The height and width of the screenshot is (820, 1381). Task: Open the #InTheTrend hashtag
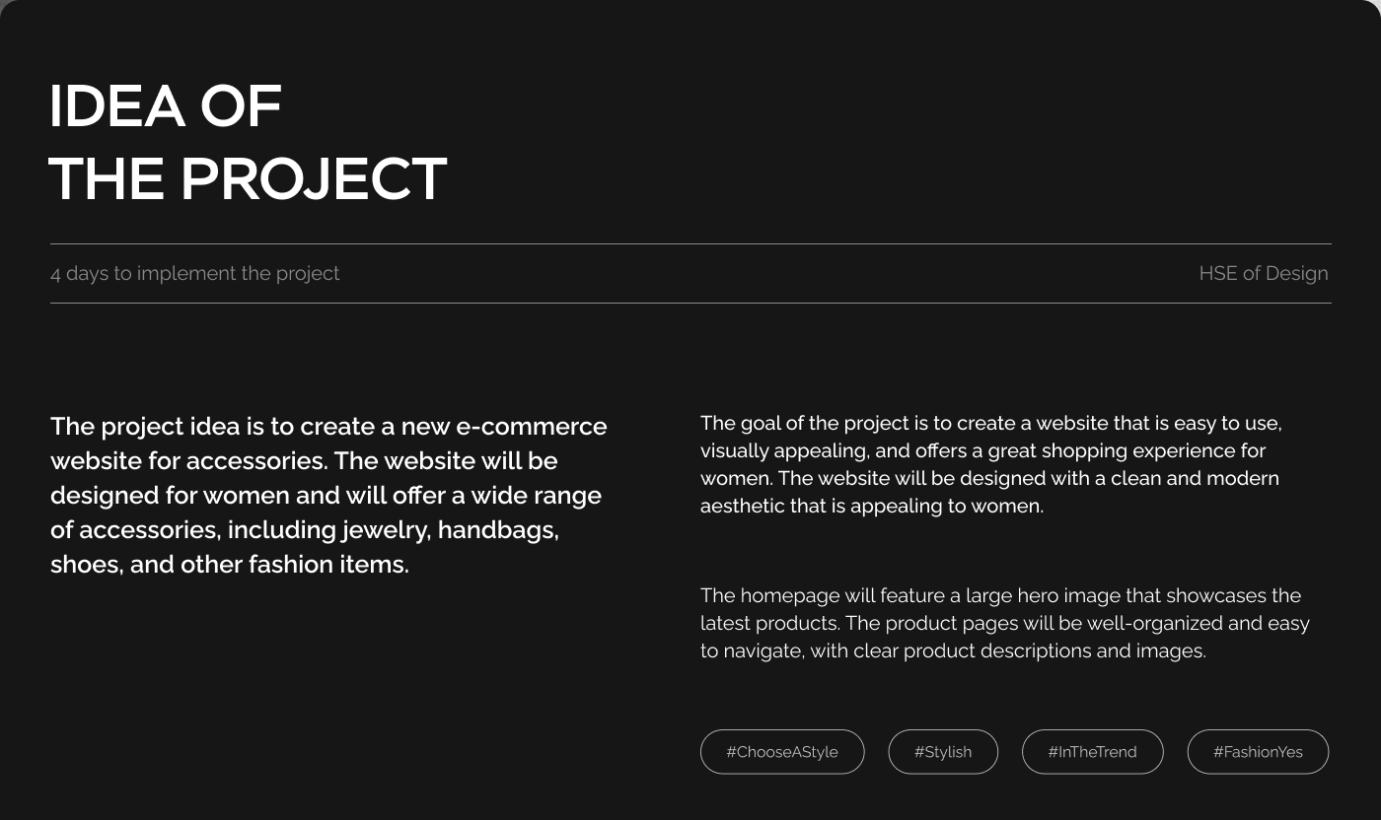(1092, 752)
